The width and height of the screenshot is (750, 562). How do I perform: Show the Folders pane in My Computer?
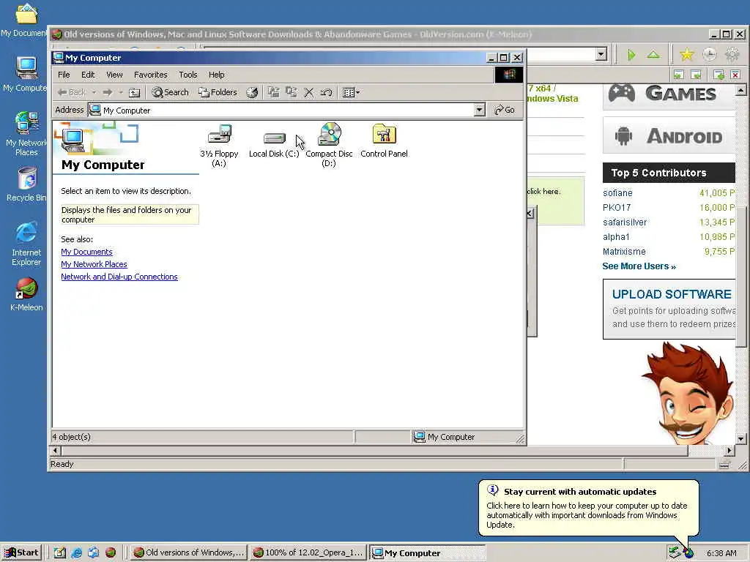pyautogui.click(x=218, y=92)
